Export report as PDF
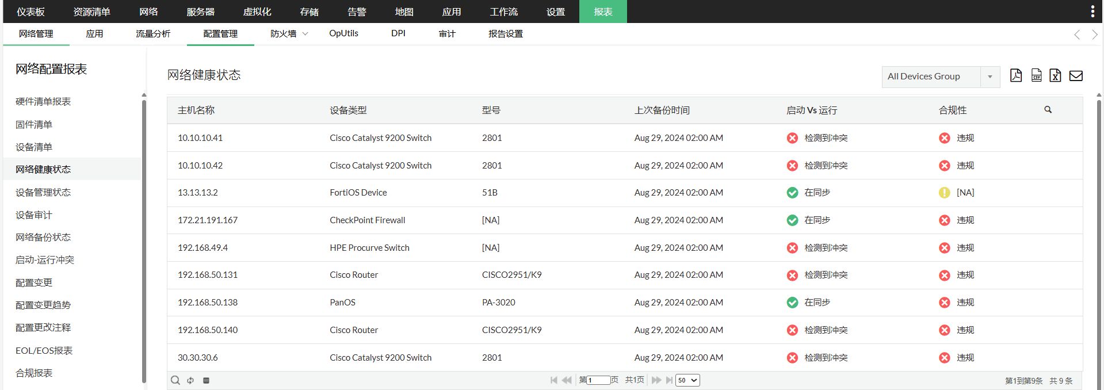 click(1016, 75)
